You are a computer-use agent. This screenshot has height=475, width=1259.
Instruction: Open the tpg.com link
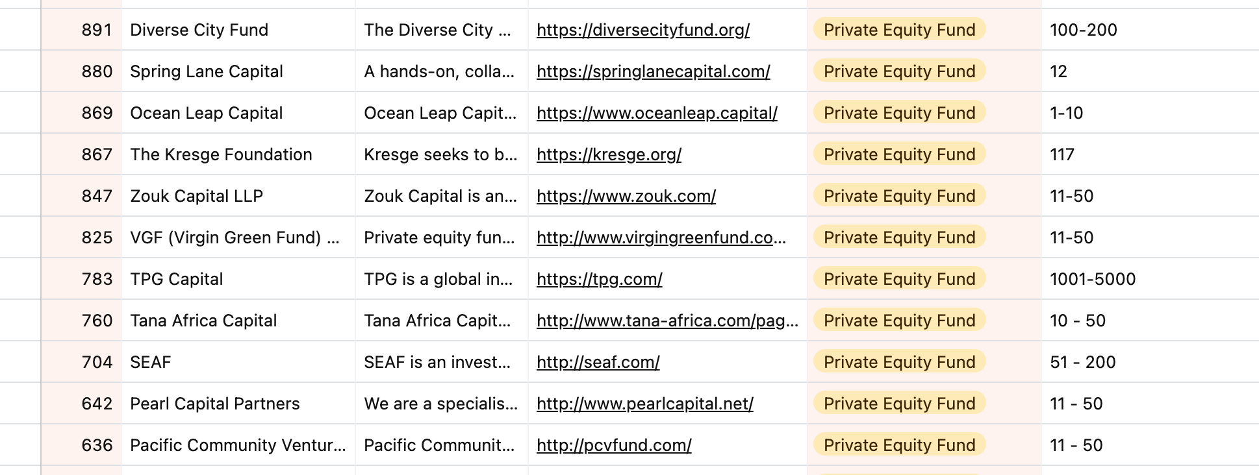pos(599,279)
